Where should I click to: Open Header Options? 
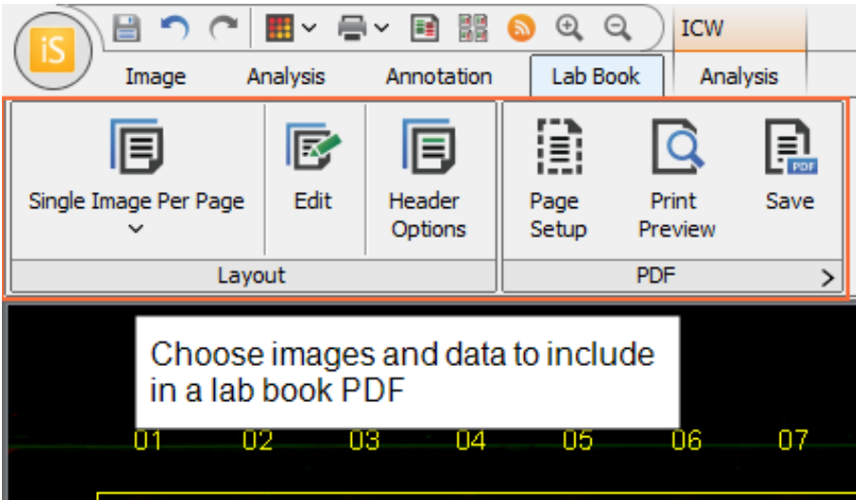click(x=429, y=180)
